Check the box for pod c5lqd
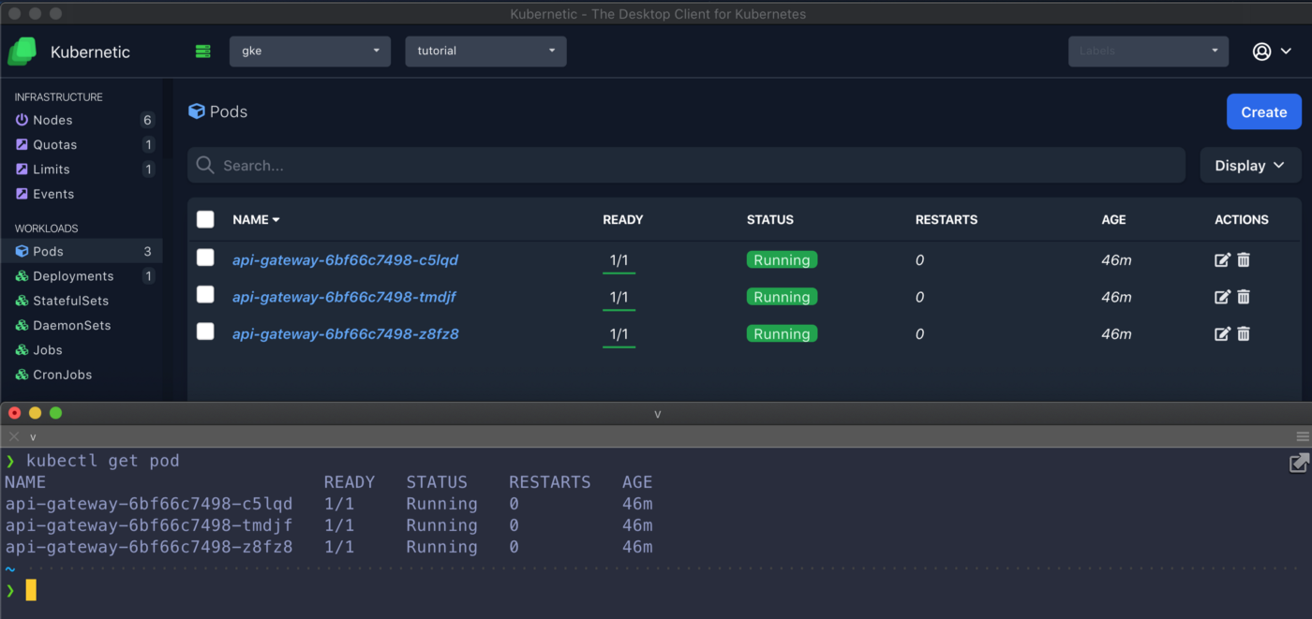 [205, 258]
